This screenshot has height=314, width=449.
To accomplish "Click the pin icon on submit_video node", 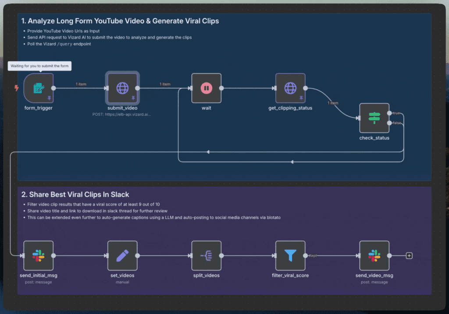I will click(x=133, y=98).
